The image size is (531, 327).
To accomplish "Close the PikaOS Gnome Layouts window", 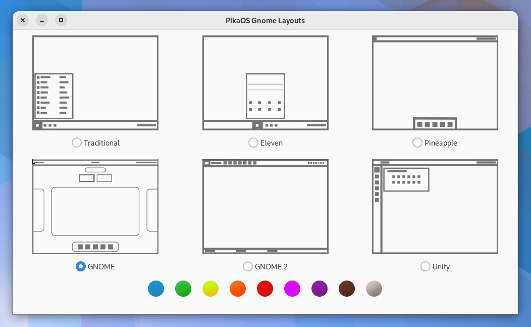I will point(23,20).
